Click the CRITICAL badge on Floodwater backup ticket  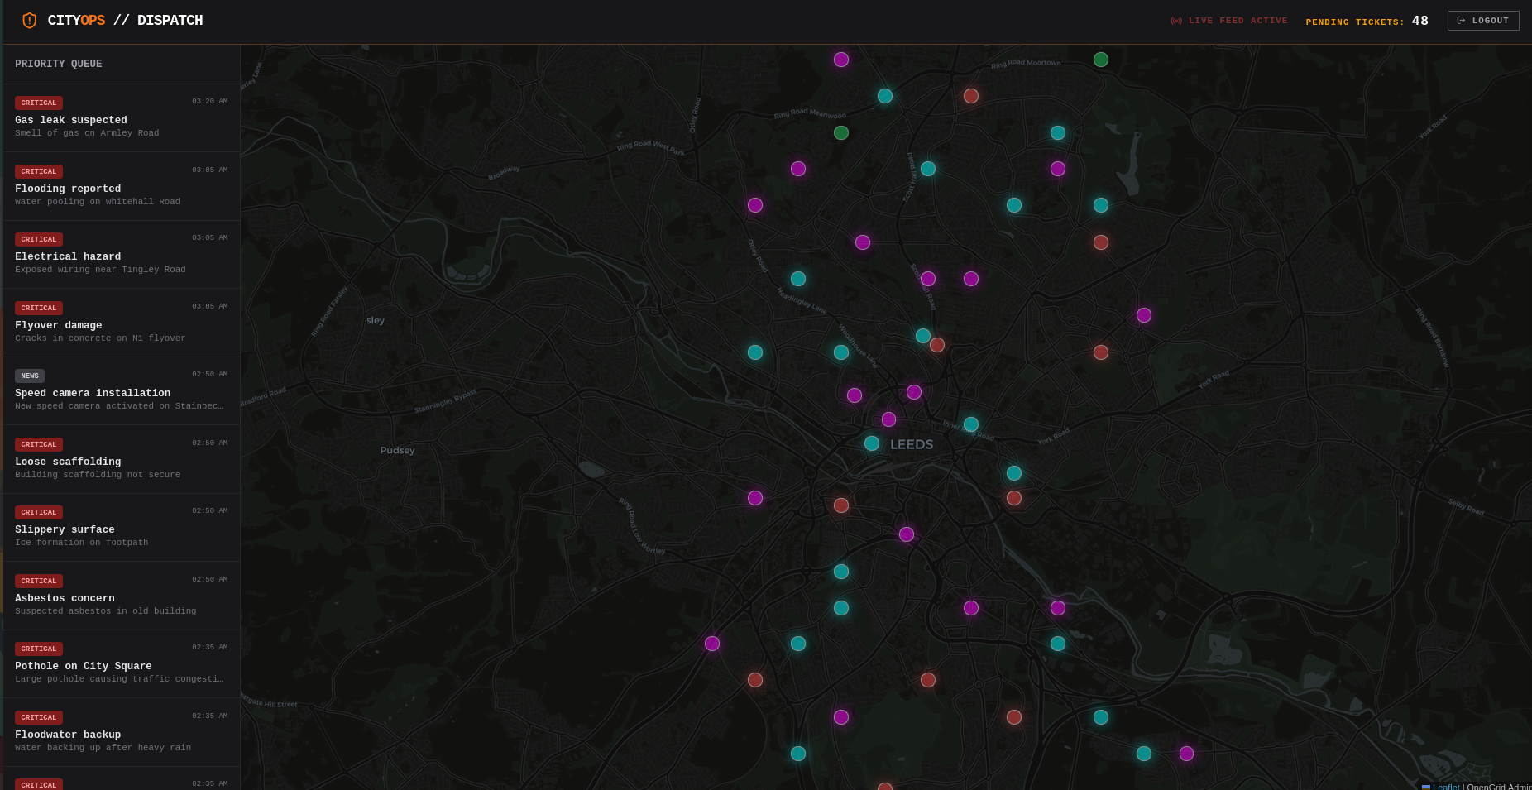tap(39, 717)
